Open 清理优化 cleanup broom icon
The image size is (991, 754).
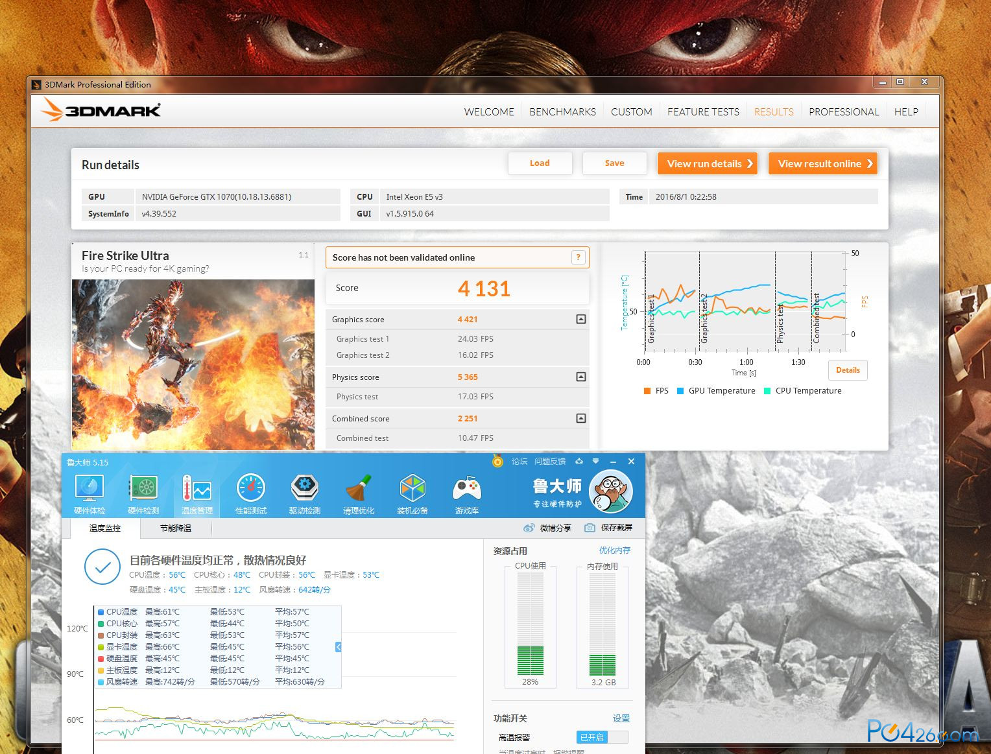click(x=359, y=494)
